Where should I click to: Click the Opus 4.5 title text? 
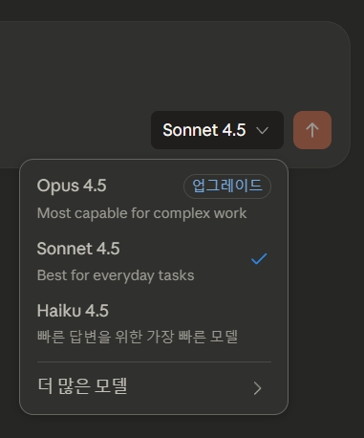[x=72, y=186]
